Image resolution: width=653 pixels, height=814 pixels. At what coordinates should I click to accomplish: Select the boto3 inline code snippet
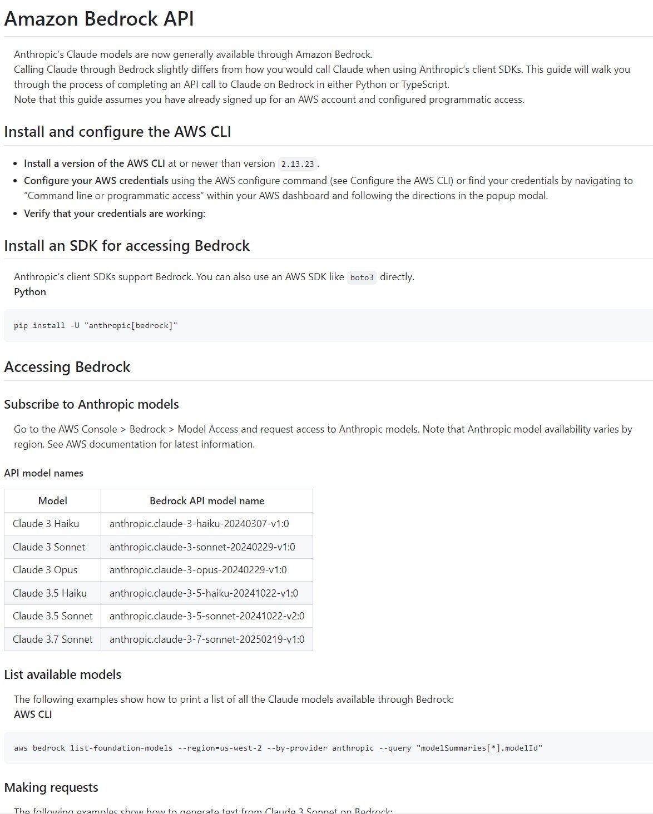pyautogui.click(x=362, y=277)
